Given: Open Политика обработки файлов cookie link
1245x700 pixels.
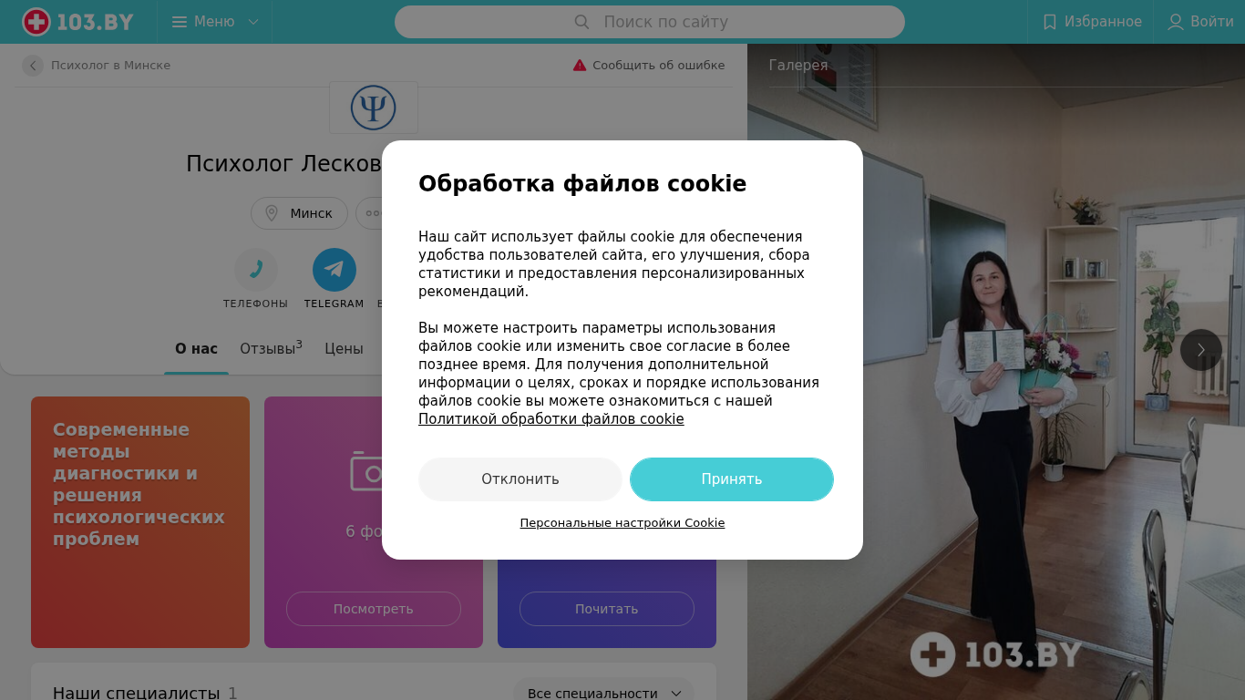Looking at the screenshot, I should pyautogui.click(x=550, y=419).
